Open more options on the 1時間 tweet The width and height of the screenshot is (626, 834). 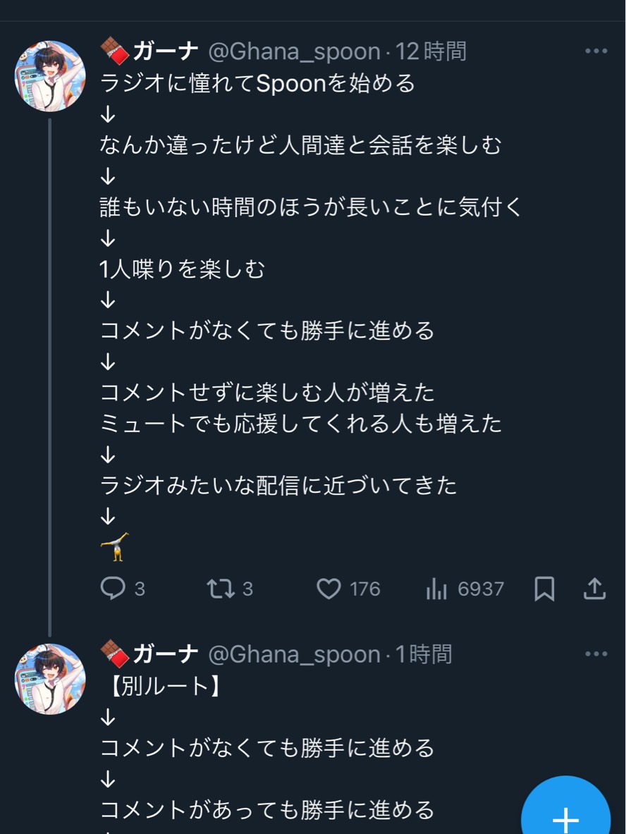[596, 654]
